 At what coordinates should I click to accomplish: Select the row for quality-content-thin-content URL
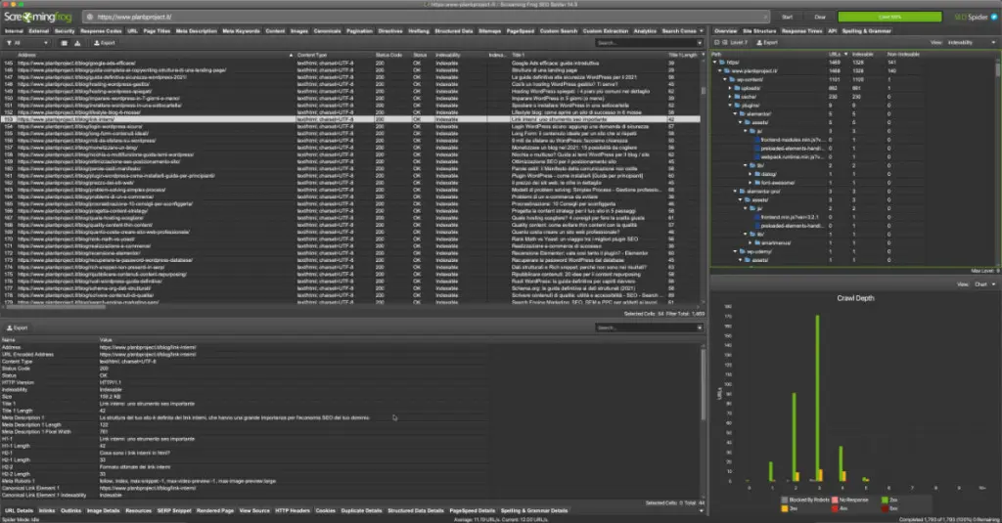pos(350,225)
